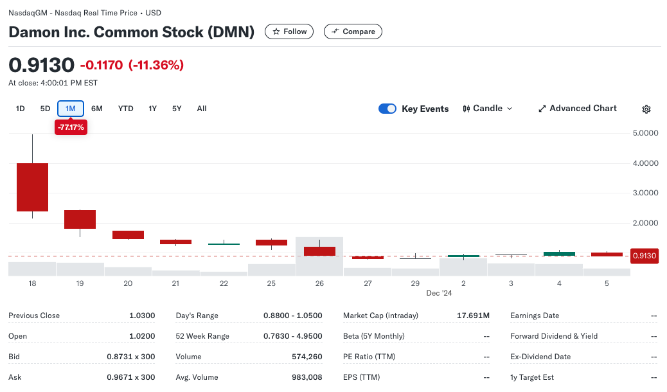Click the chart settings gear icon
Image resolution: width=667 pixels, height=392 pixels.
click(646, 109)
